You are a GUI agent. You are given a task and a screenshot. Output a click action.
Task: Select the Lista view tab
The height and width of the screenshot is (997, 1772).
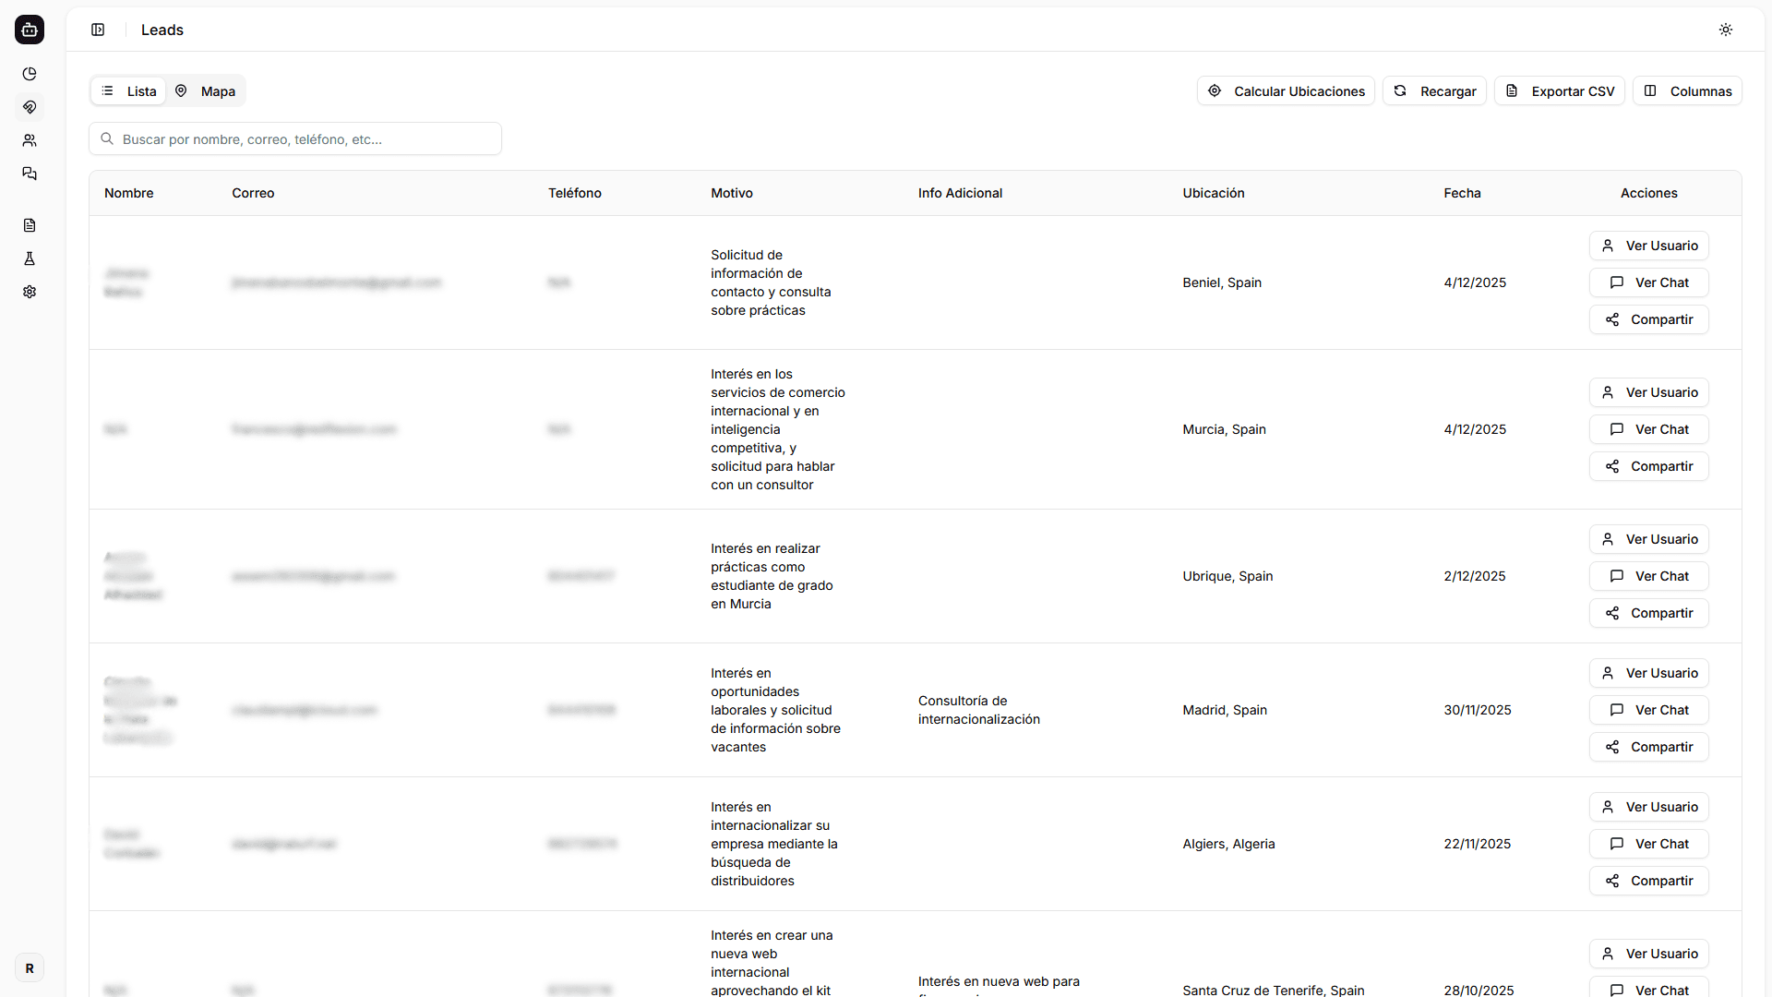[129, 90]
